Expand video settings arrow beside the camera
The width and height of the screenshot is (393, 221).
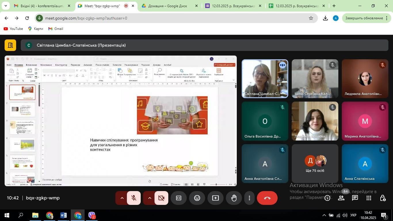149,198
